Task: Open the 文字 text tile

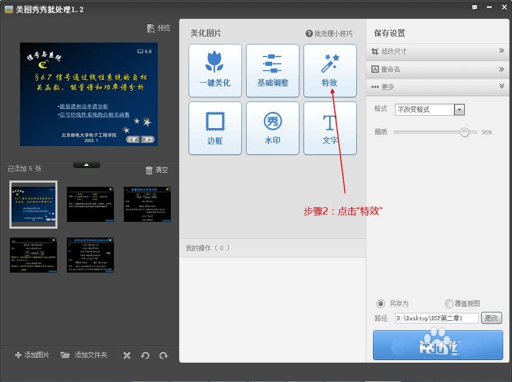Action: (330, 128)
